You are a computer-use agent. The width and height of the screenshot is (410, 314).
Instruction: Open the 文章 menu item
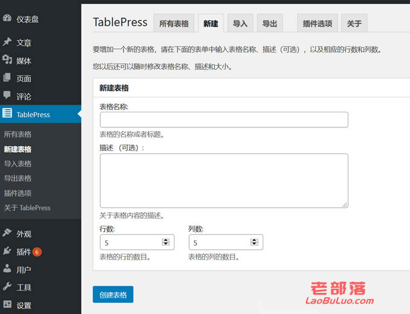tap(24, 43)
